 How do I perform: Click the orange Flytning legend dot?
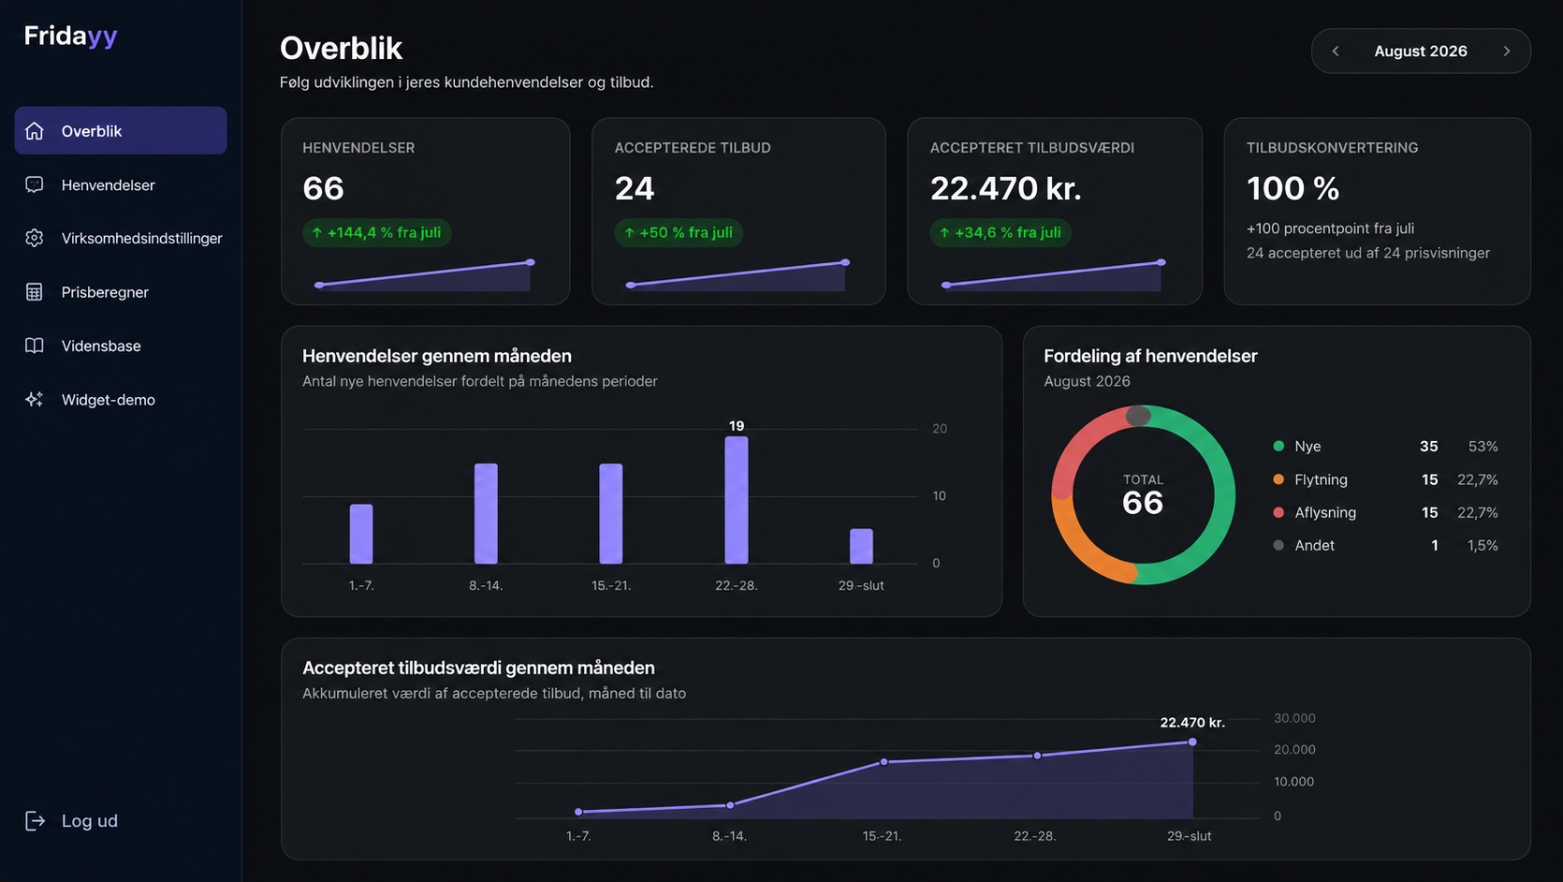coord(1278,479)
